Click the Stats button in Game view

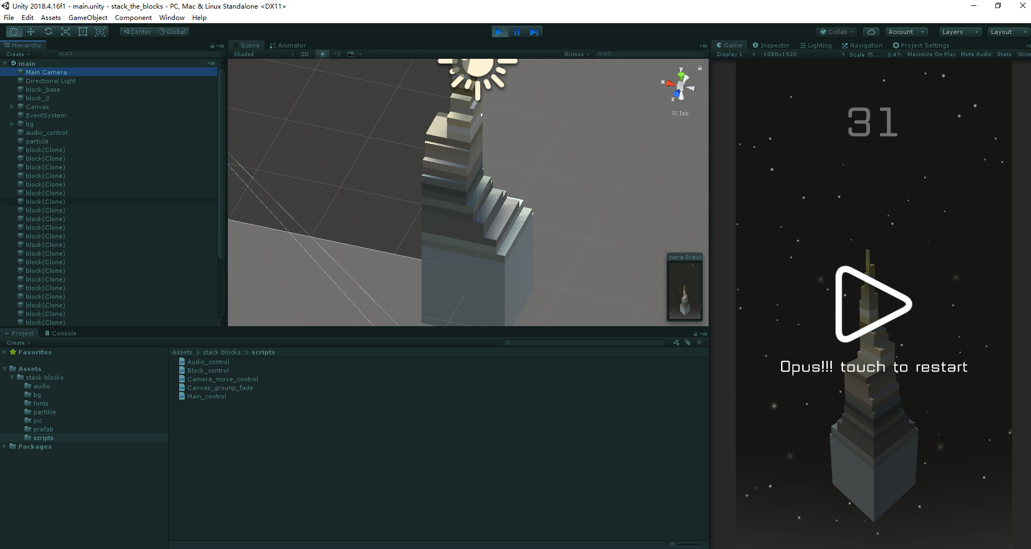1004,54
